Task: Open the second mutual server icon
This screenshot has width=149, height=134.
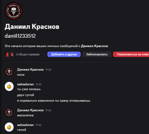Action: click(12, 55)
